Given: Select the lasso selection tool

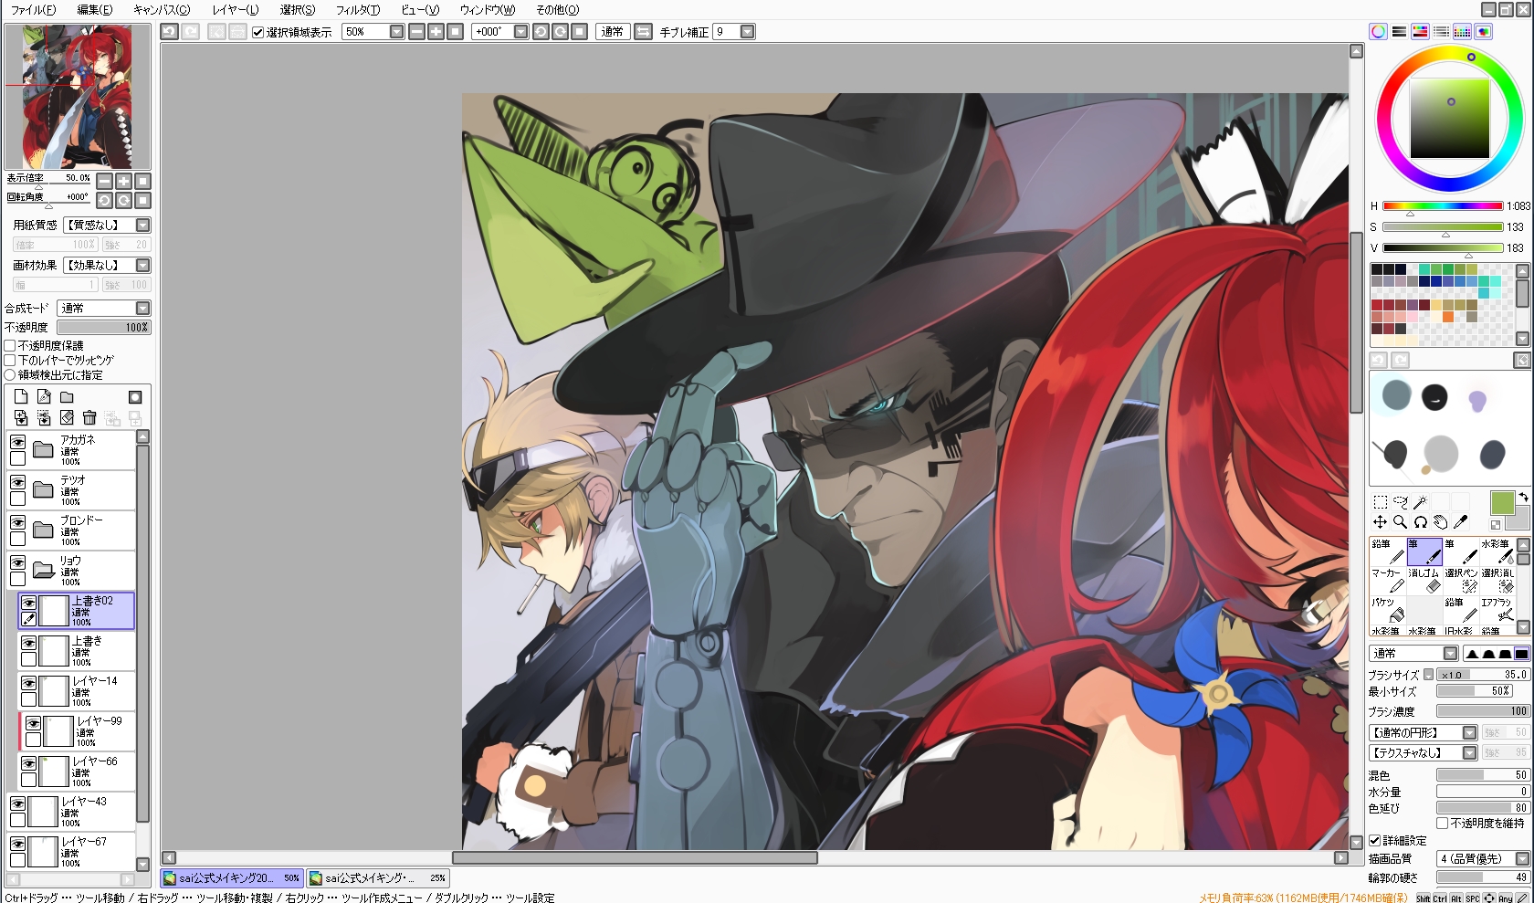Looking at the screenshot, I should (x=1400, y=502).
